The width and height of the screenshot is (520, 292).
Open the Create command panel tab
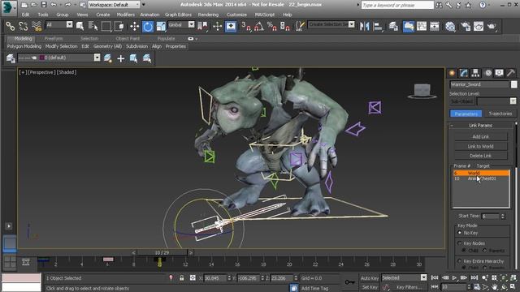tap(452, 73)
